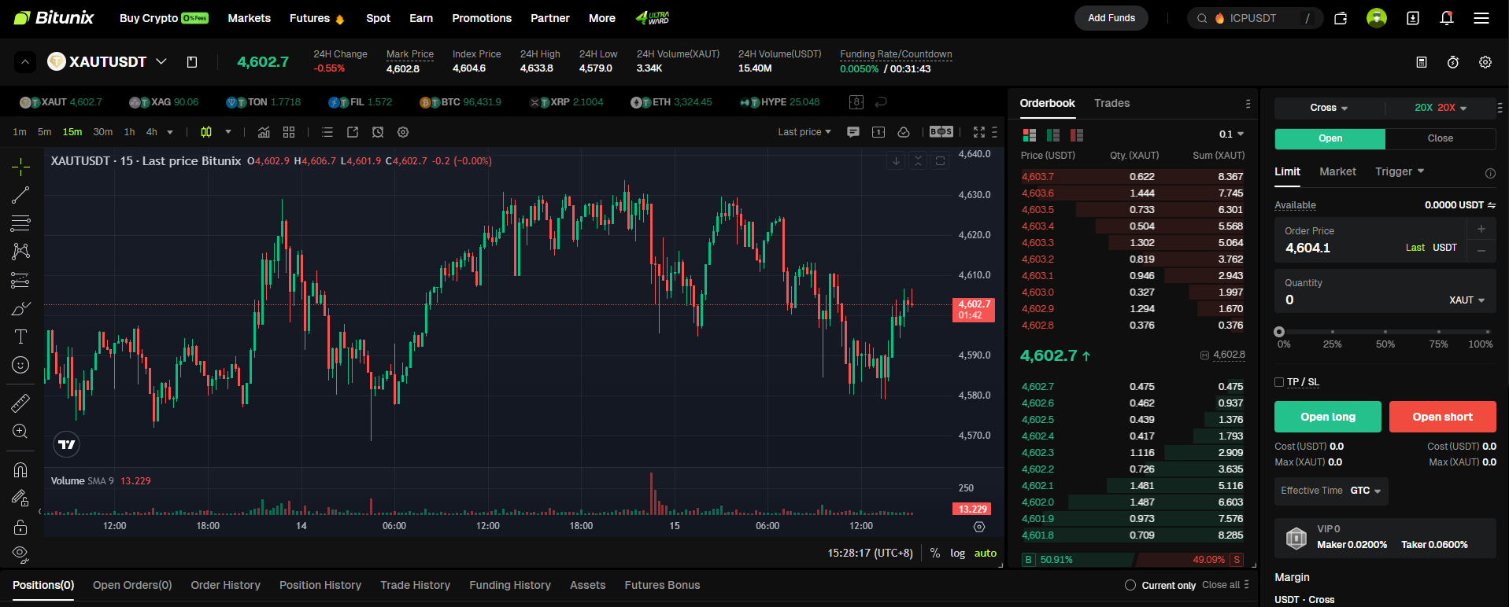Open the hamburger main menu
Screen dimensions: 1509x607
click(1481, 18)
